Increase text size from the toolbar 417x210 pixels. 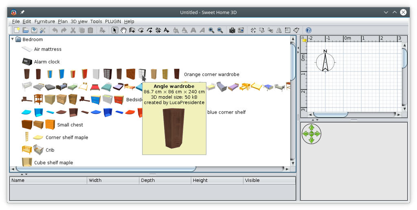click(x=176, y=30)
